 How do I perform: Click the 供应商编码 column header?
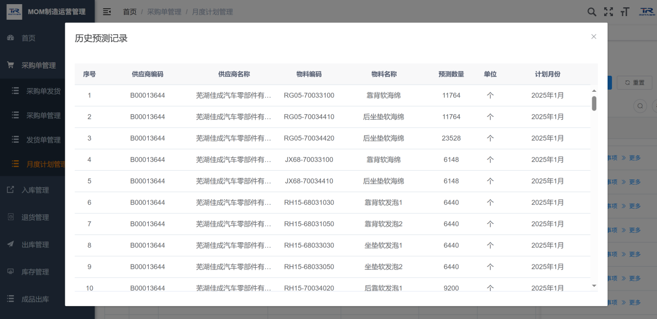point(148,74)
